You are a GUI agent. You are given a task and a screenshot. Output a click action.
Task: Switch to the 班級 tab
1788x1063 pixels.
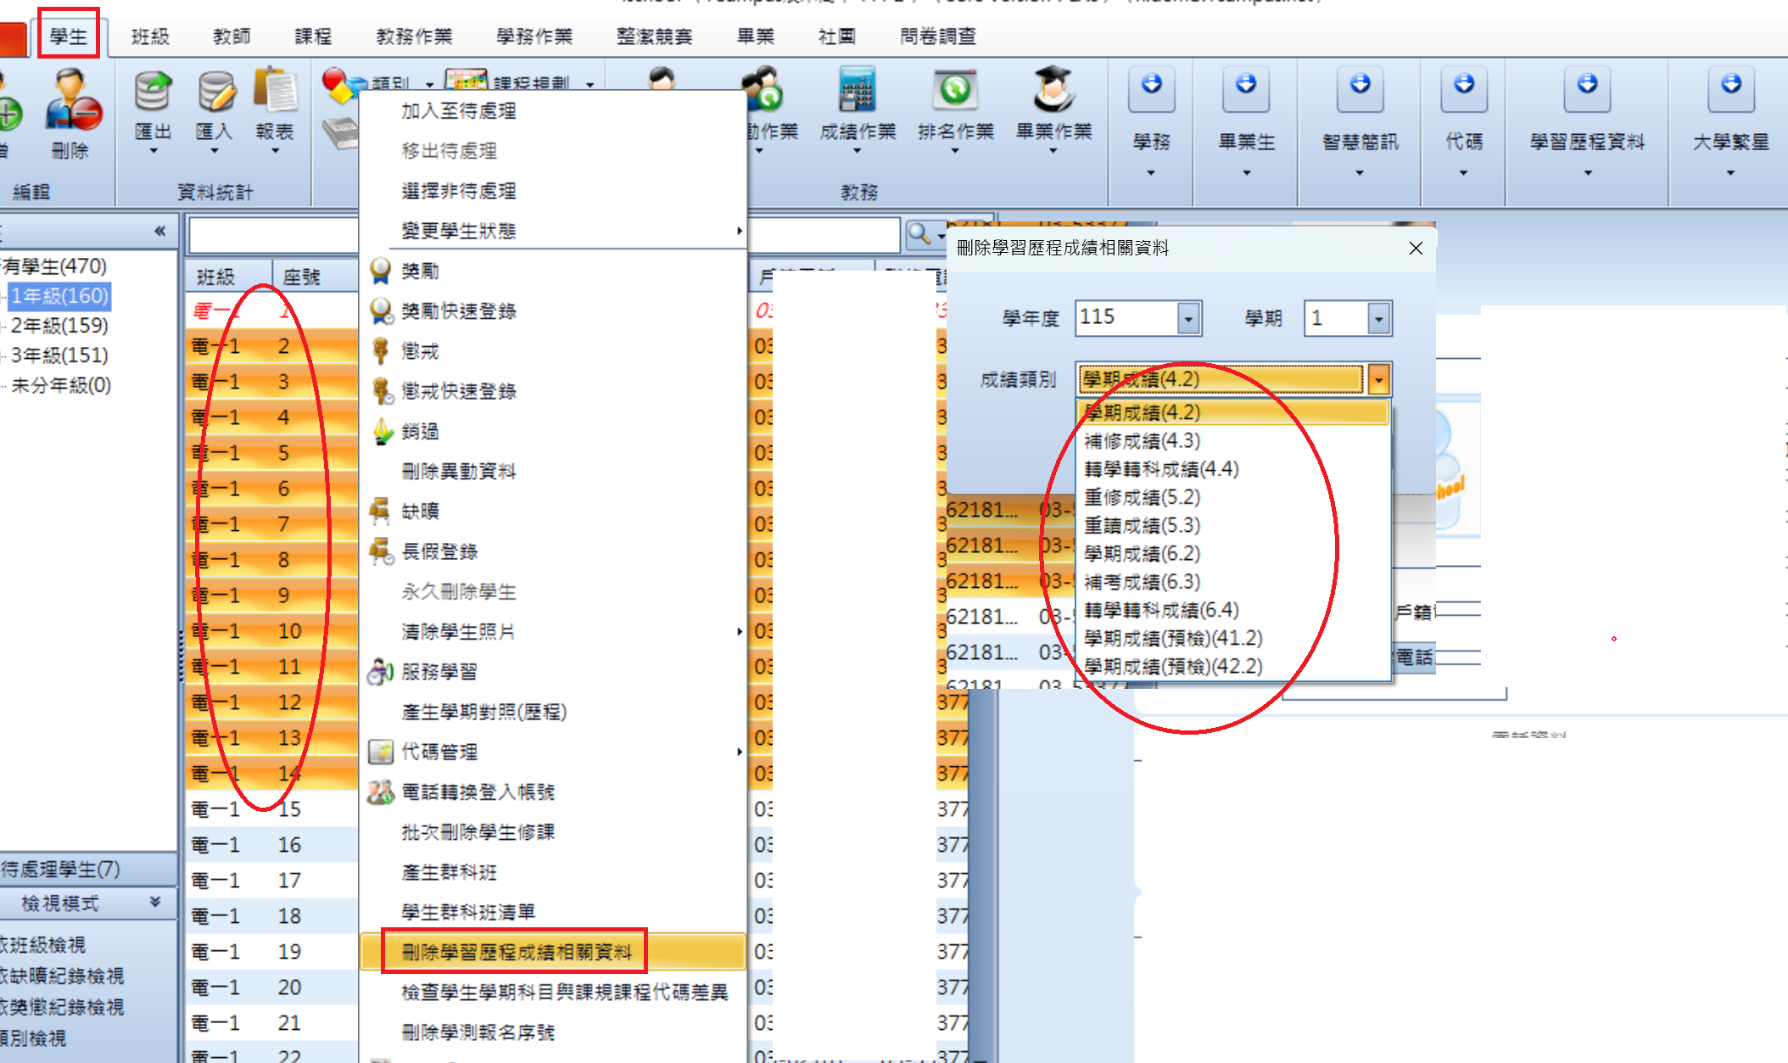[151, 36]
